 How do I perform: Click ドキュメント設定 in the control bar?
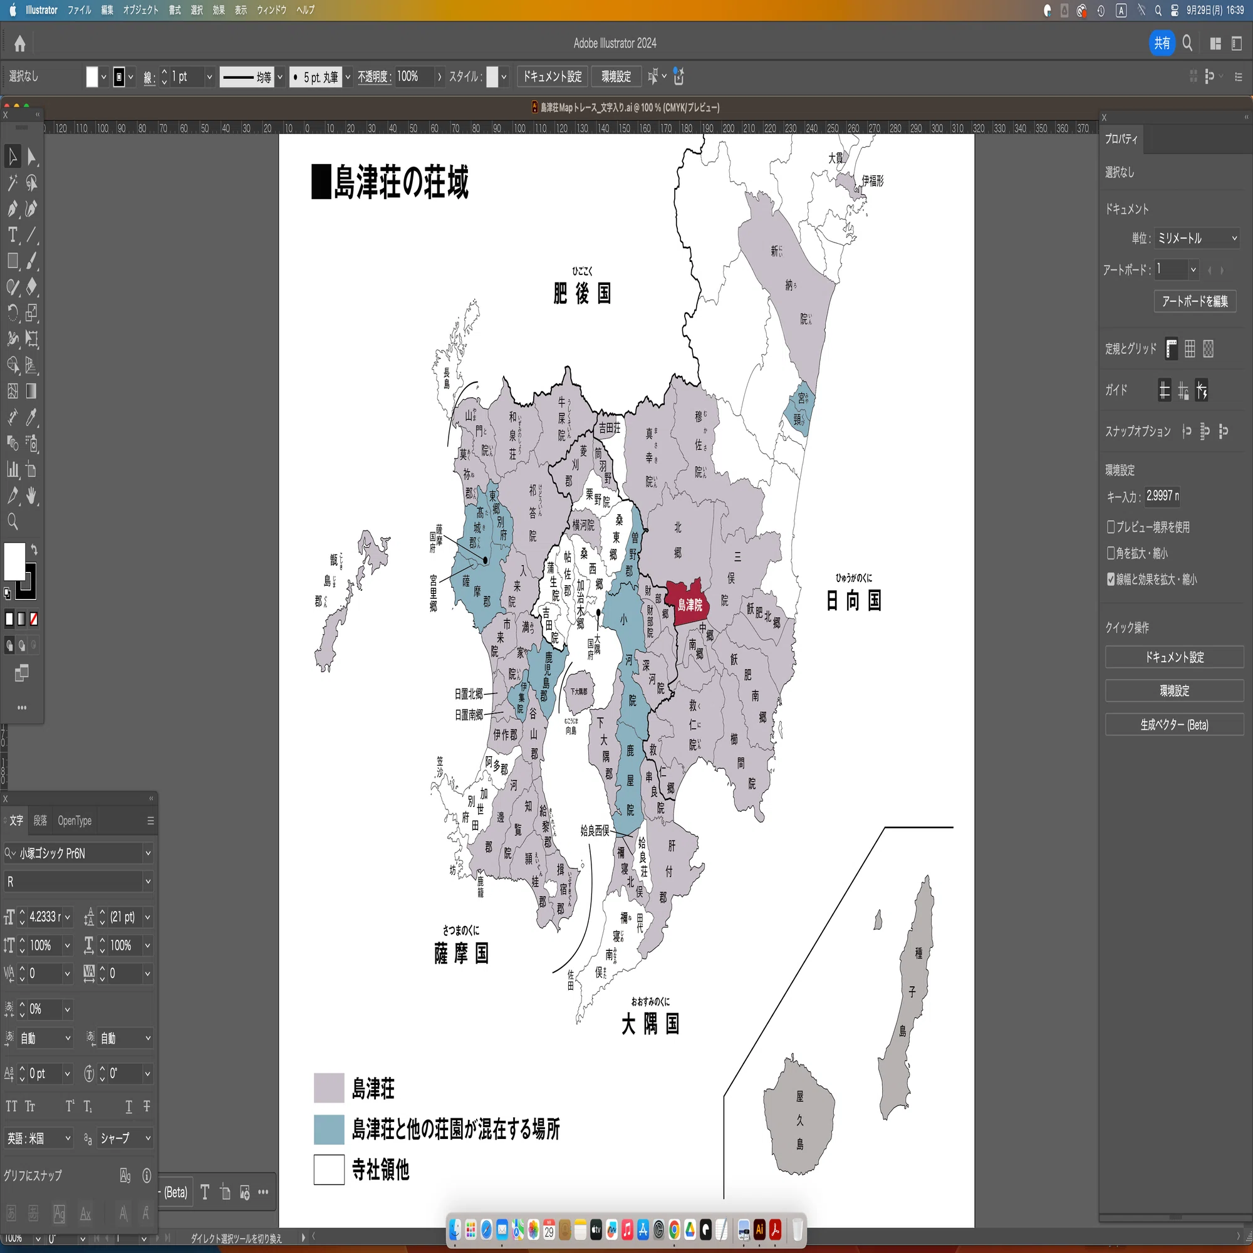click(x=553, y=76)
